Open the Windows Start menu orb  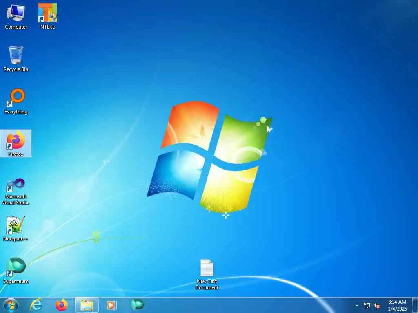[11, 305]
